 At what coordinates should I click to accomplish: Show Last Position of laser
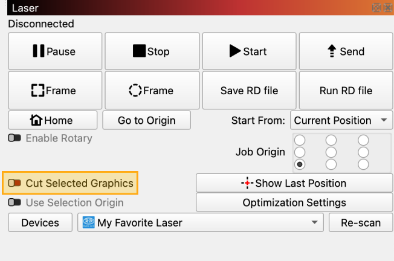[294, 183]
